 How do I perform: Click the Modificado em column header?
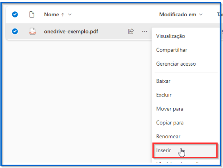click(x=177, y=15)
